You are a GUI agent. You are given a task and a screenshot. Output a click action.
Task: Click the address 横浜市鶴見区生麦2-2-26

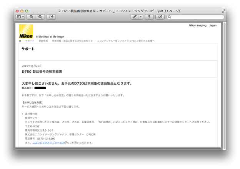pyautogui.click(x=39, y=131)
